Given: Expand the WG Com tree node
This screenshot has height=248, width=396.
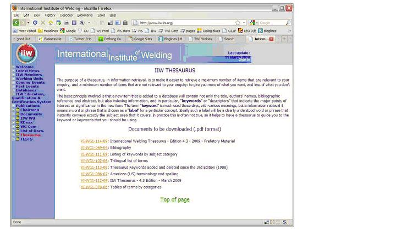Looking at the screenshot, I should pos(14,127).
